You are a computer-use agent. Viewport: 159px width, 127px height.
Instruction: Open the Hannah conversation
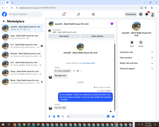(22, 55)
